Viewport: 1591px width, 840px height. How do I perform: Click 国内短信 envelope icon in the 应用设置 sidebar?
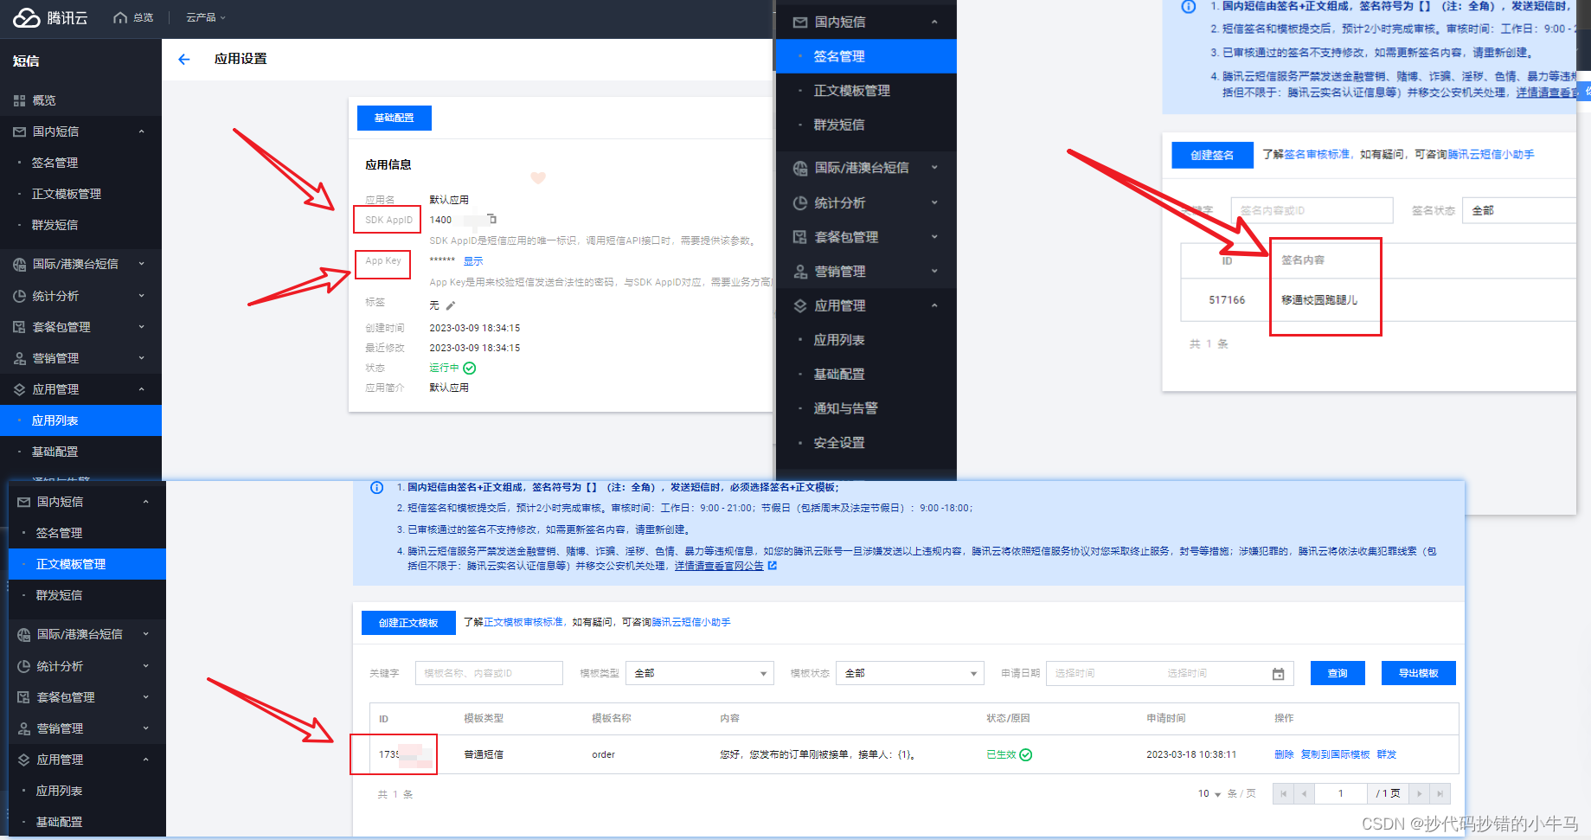tap(19, 131)
